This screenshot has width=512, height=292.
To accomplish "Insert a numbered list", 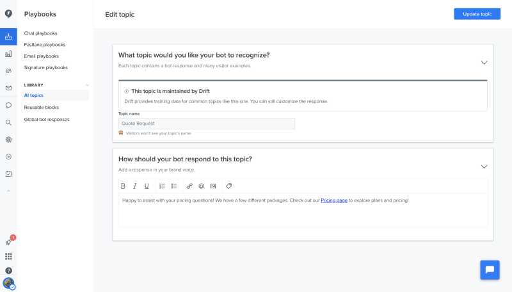I will pyautogui.click(x=162, y=186).
